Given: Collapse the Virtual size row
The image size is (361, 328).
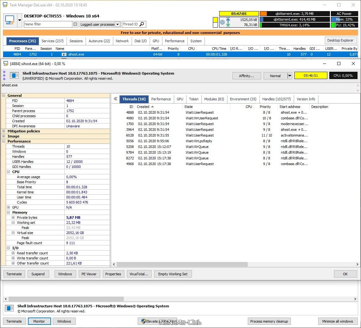Looking at the screenshot, I should (x=13, y=232).
